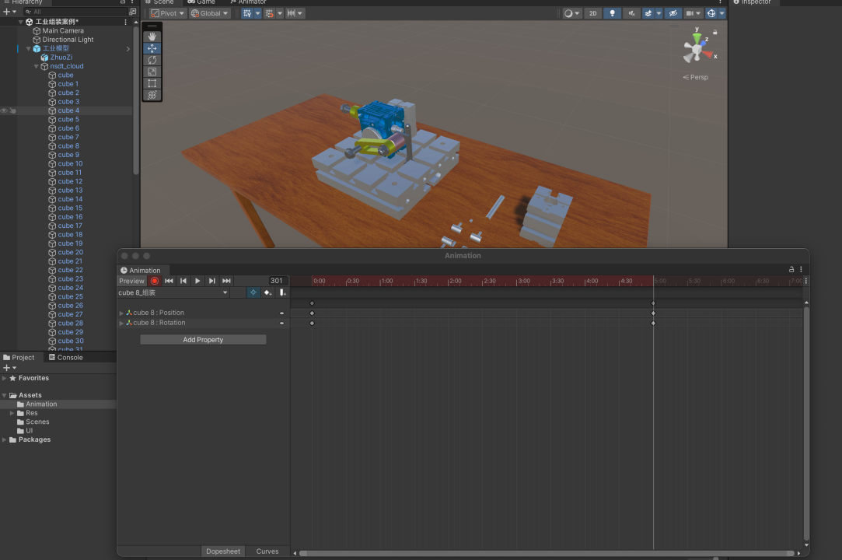This screenshot has height=560, width=842.
Task: Select the combined Transform tool
Action: 152,95
